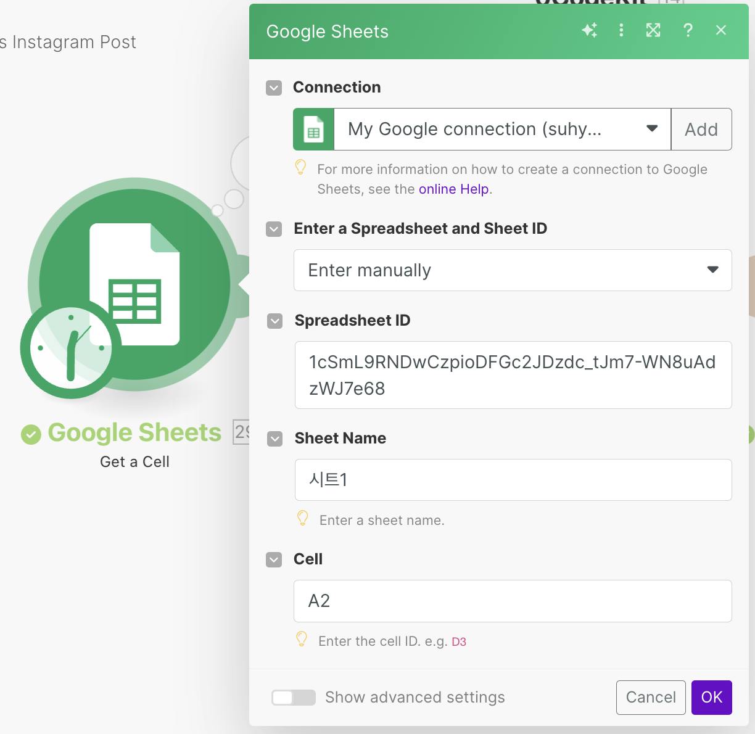The height and width of the screenshot is (734, 755).
Task: Click the green check status icon
Action: click(31, 434)
